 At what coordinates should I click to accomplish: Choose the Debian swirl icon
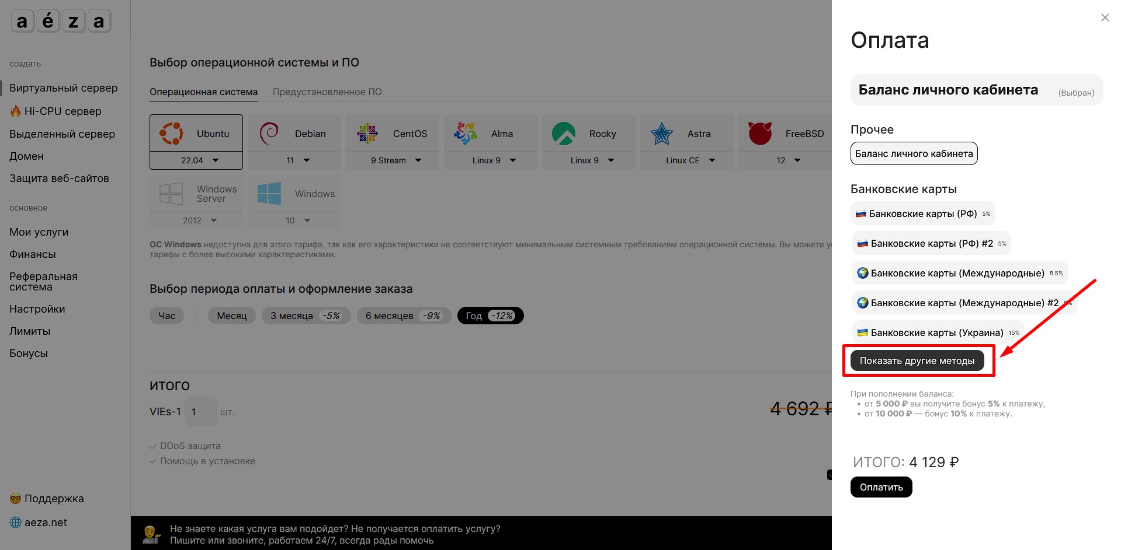coord(269,134)
